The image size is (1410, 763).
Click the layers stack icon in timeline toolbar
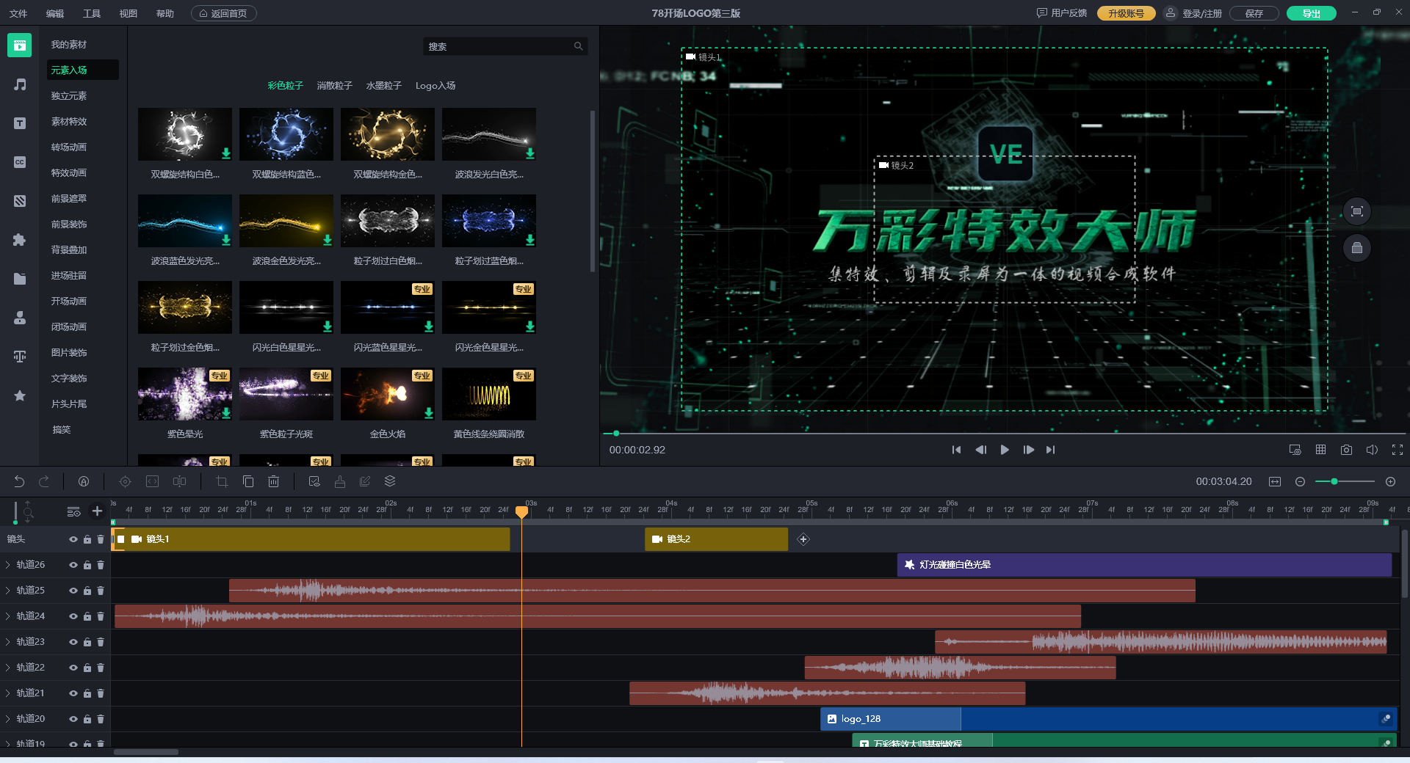(390, 481)
